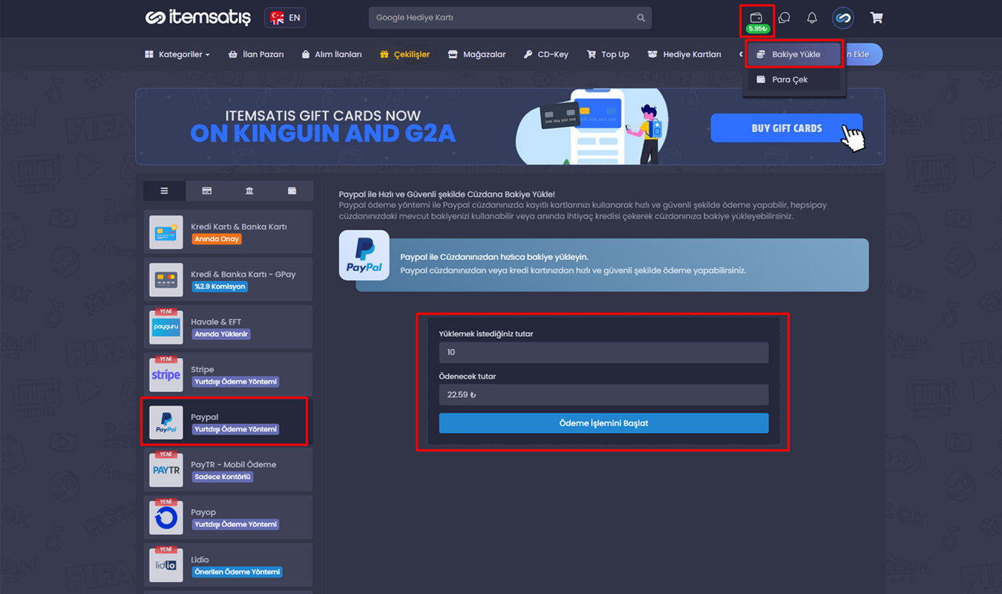
Task: Open the notifications bell icon
Action: tap(812, 18)
